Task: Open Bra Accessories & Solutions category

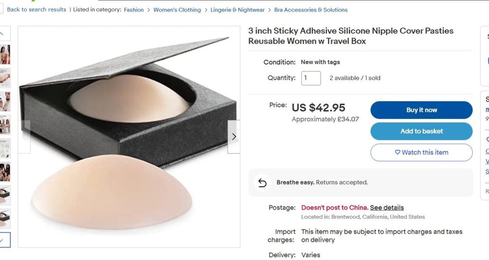Action: point(311,9)
